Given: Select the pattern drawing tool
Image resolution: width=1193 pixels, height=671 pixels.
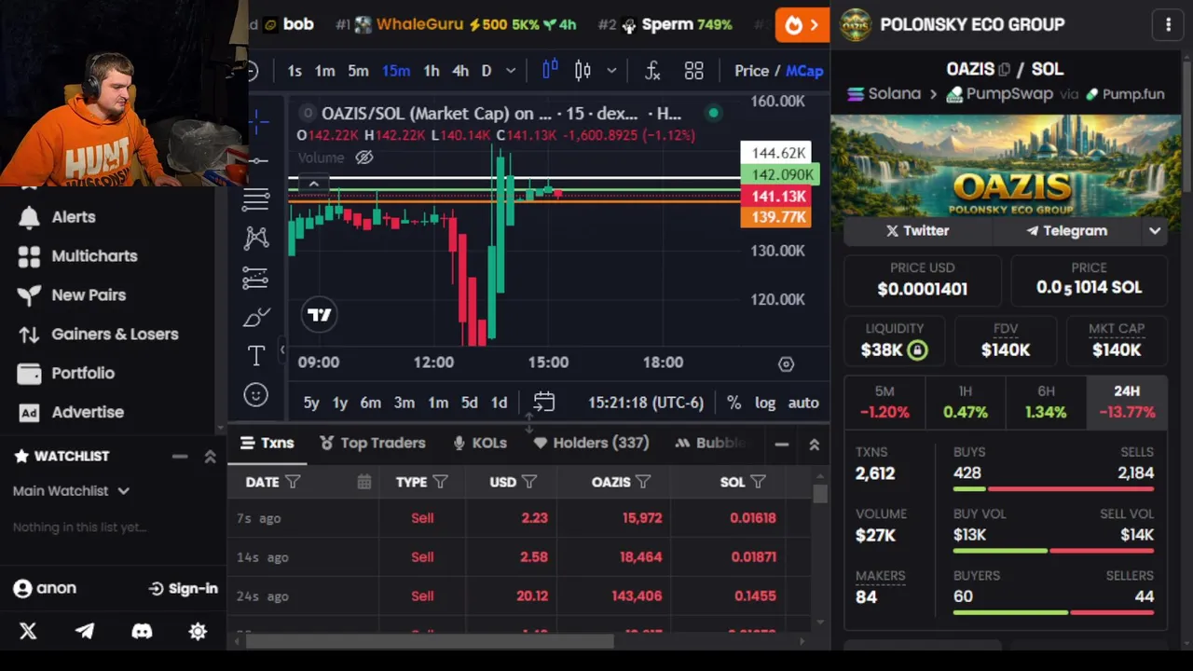Looking at the screenshot, I should (x=256, y=239).
